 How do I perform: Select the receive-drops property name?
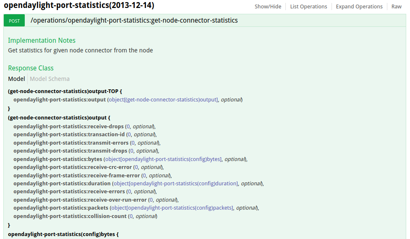coord(68,127)
